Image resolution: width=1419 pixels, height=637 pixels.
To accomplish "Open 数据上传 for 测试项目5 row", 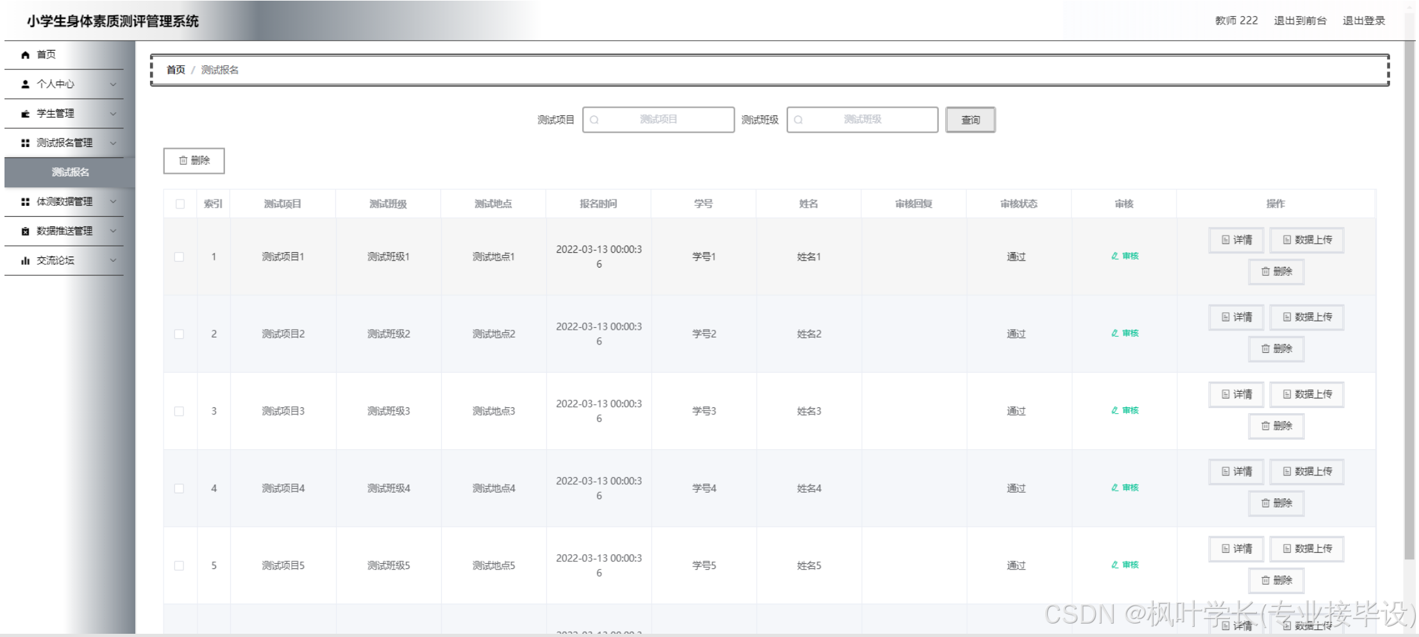I will point(1307,548).
